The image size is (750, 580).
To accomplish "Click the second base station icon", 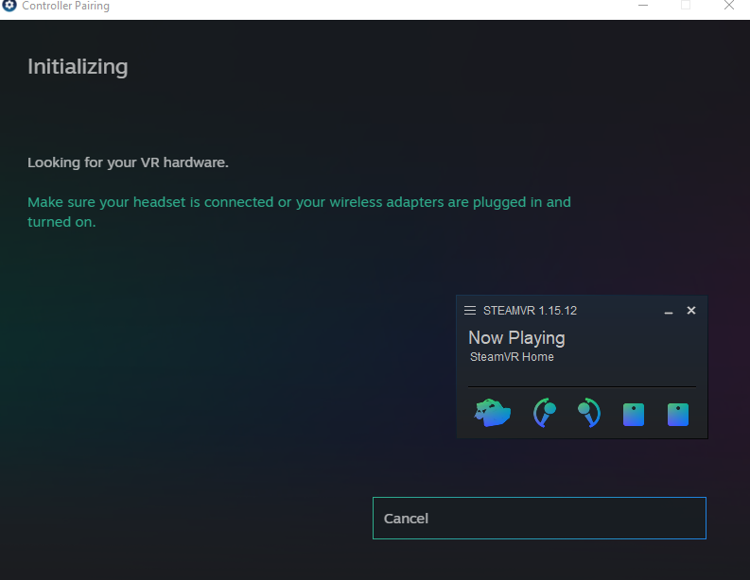I will pyautogui.click(x=678, y=414).
